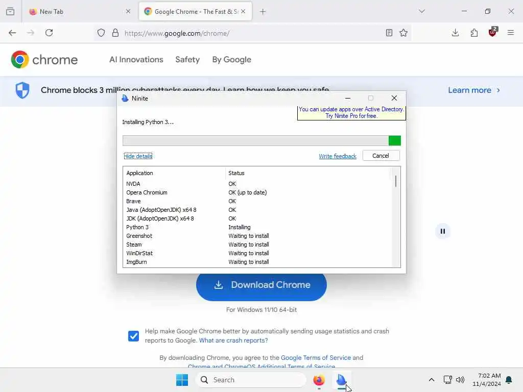Hide details in Ninite window

click(138, 156)
